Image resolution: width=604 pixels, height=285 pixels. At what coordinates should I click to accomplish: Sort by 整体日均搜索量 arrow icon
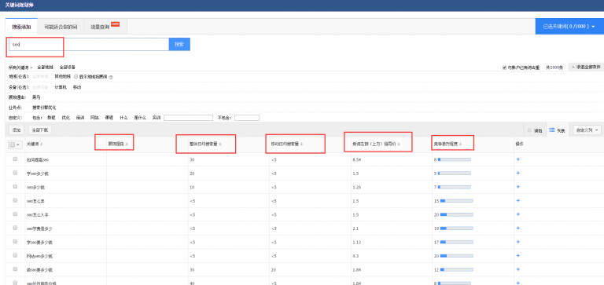click(220, 144)
